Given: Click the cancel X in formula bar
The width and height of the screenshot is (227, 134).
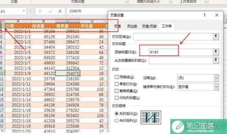Looking at the screenshot, I should pyautogui.click(x=40, y=11).
